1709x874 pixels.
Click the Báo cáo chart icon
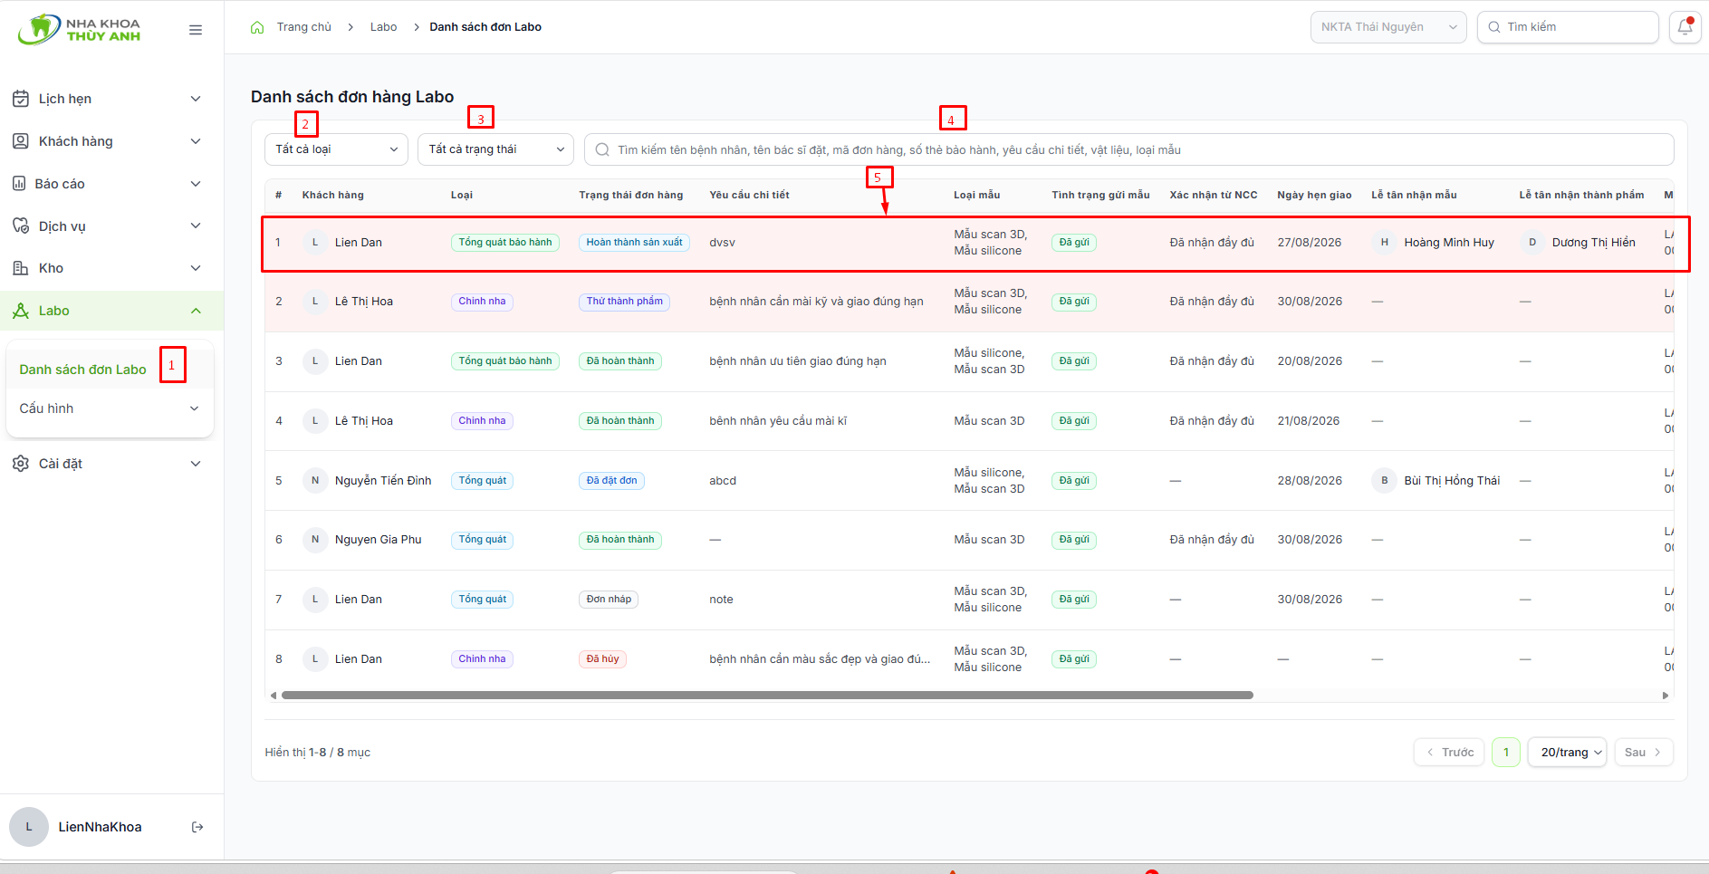pyautogui.click(x=19, y=184)
